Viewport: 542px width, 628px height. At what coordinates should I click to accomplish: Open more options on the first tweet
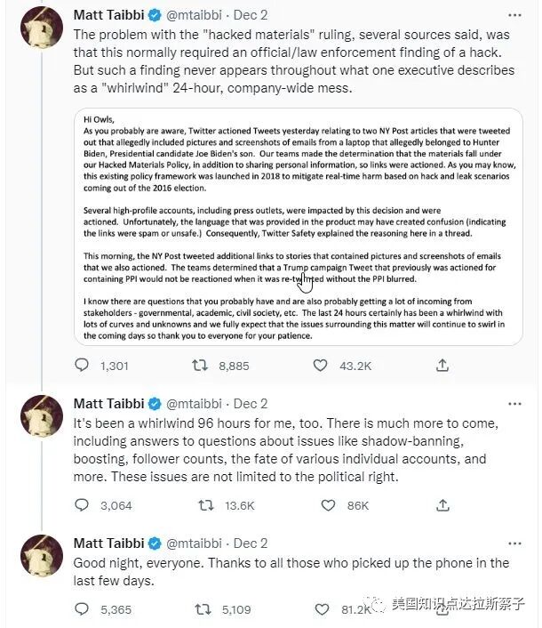[x=514, y=15]
